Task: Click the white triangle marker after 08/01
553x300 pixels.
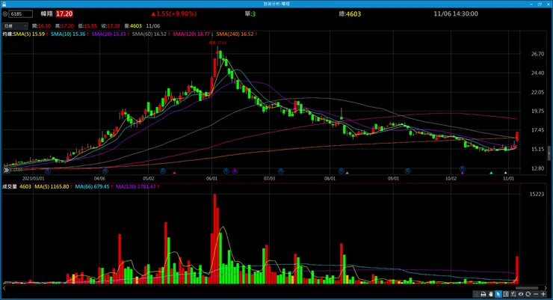Action: [x=347, y=173]
